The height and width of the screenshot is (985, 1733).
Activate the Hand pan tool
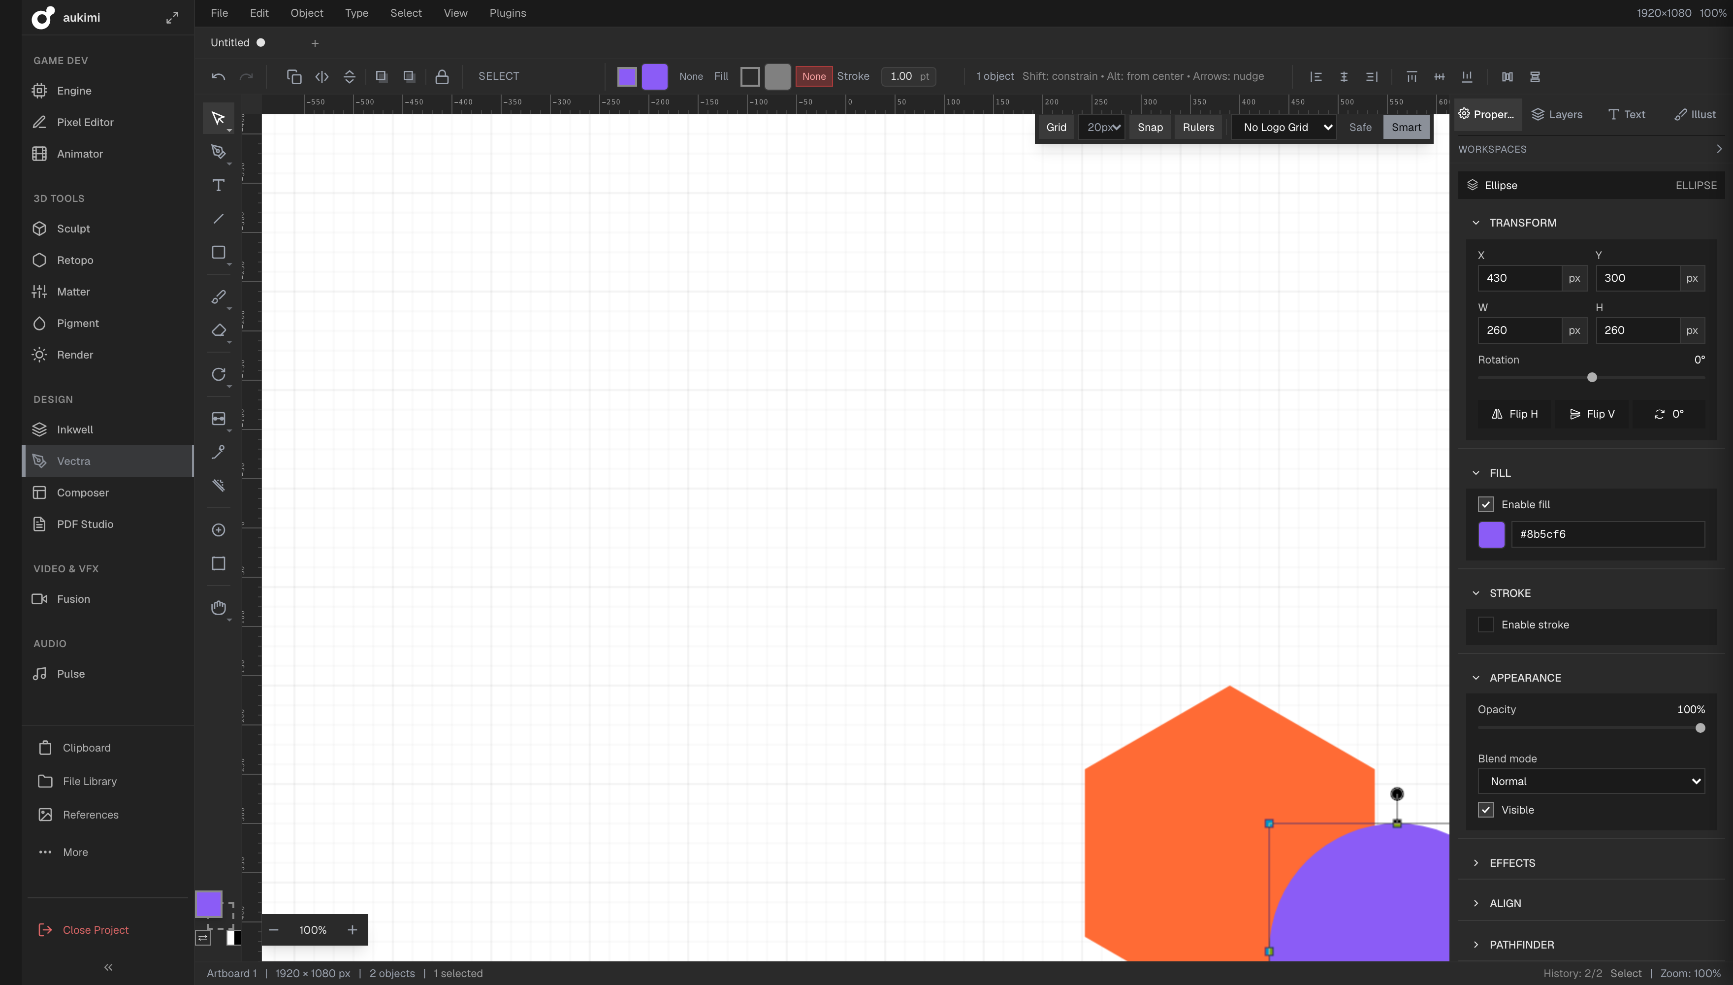tap(218, 608)
